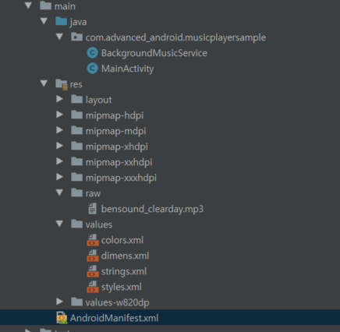Click the mipmap-xxxhdpi folder icon
The height and width of the screenshot is (332, 340).
pyautogui.click(x=76, y=177)
